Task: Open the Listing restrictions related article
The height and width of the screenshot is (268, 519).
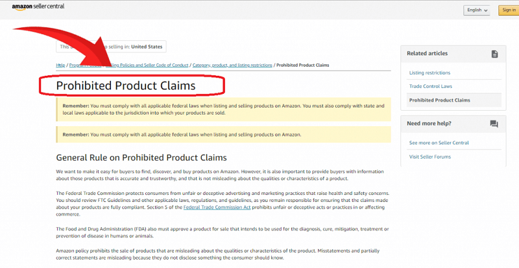Action: point(429,73)
